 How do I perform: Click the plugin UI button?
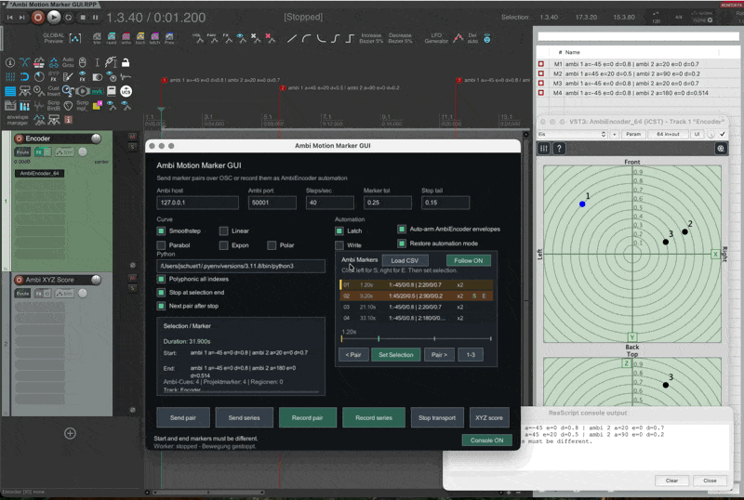[x=697, y=134]
